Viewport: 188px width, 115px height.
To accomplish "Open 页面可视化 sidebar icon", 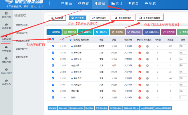I will (6, 69).
